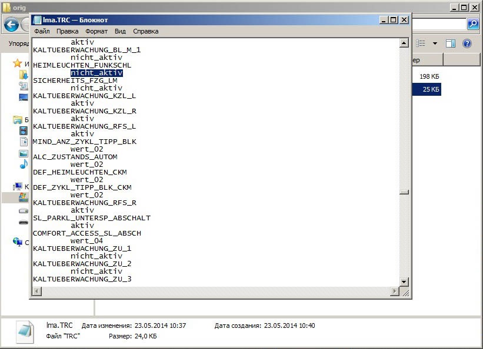Select the Documents library icon

click(x=24, y=142)
